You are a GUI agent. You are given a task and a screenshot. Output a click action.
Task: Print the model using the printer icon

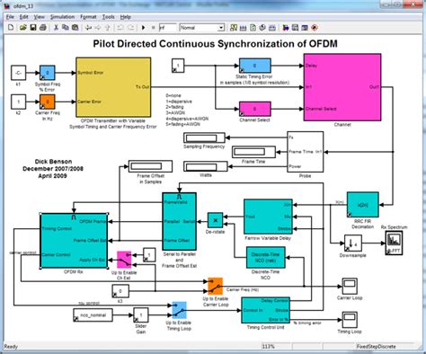pyautogui.click(x=43, y=28)
